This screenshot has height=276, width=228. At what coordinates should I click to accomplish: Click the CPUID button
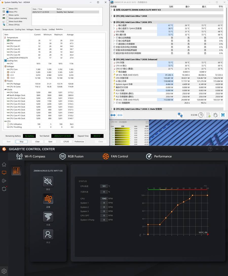click(x=66, y=142)
